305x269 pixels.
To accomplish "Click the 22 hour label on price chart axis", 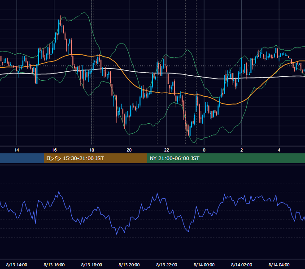I will 166,150.
